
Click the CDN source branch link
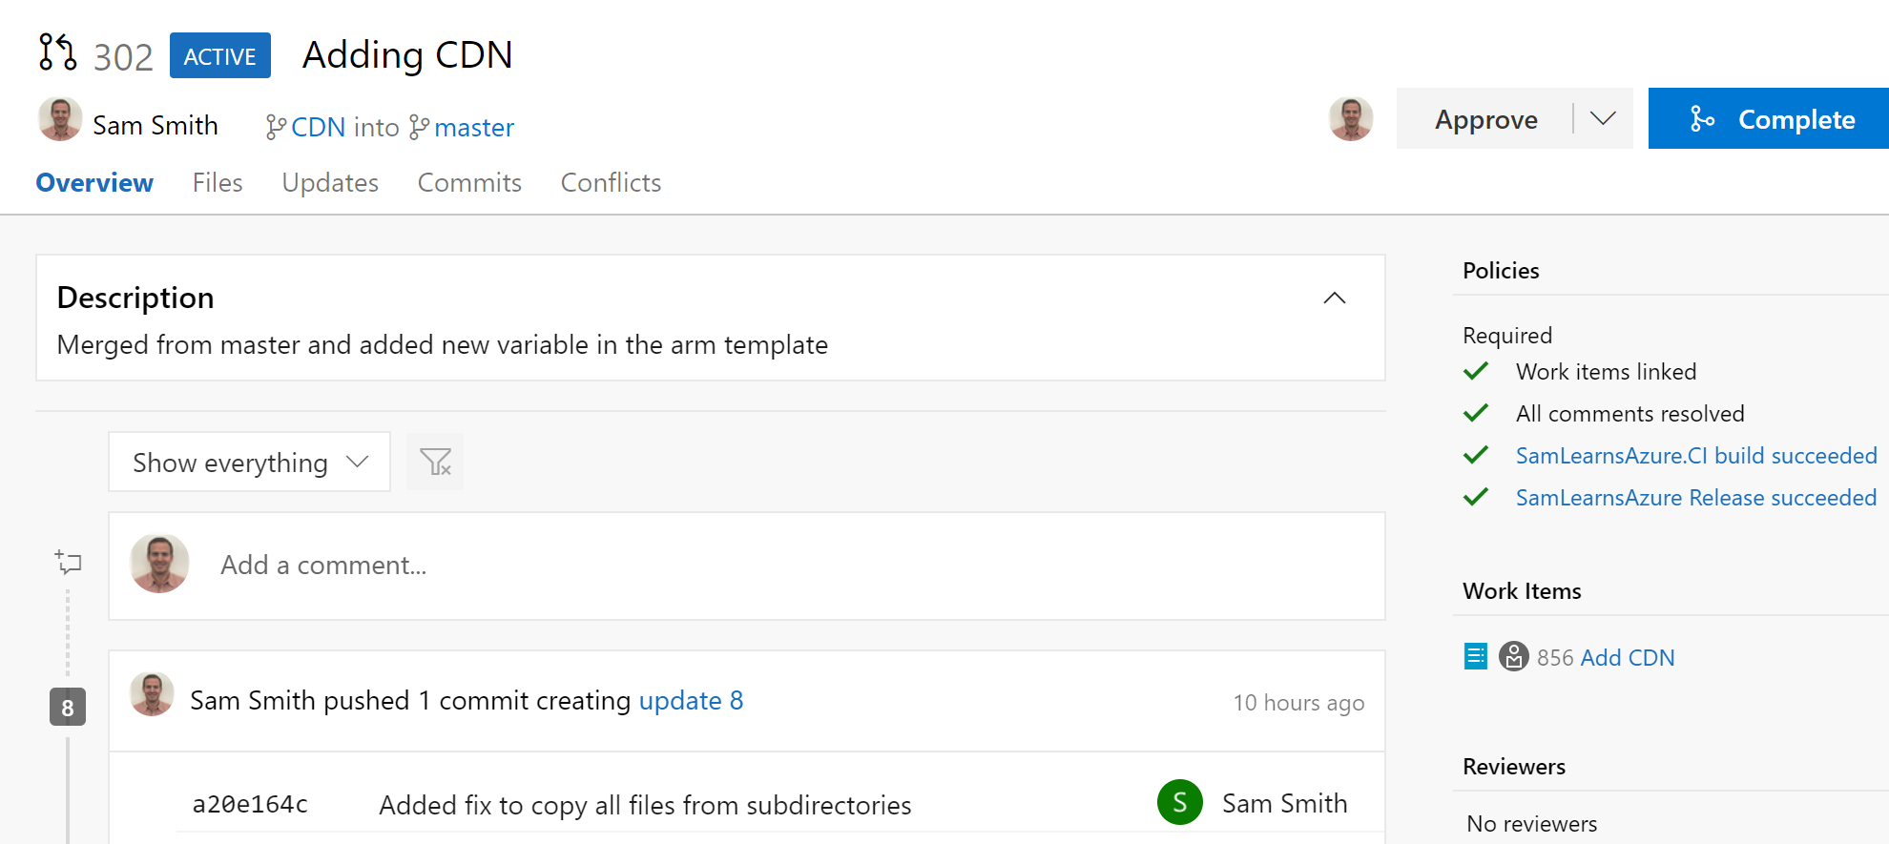coord(318,127)
